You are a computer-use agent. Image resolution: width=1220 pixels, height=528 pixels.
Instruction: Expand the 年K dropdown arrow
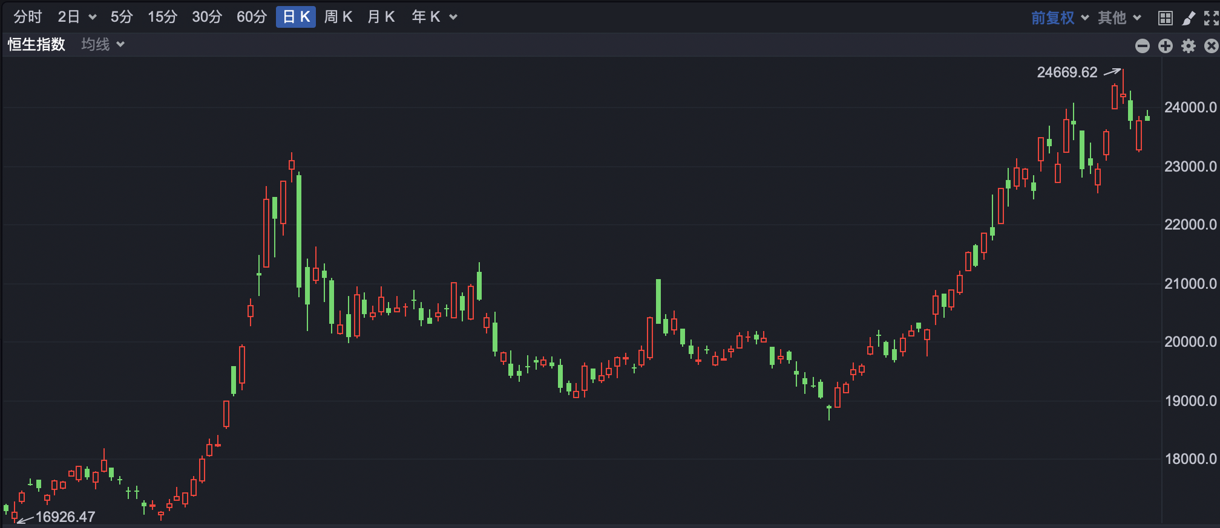tap(453, 18)
